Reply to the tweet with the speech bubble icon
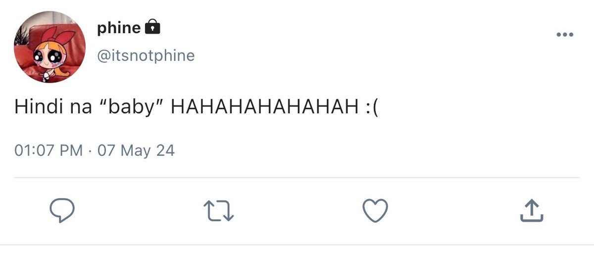 pyautogui.click(x=62, y=211)
